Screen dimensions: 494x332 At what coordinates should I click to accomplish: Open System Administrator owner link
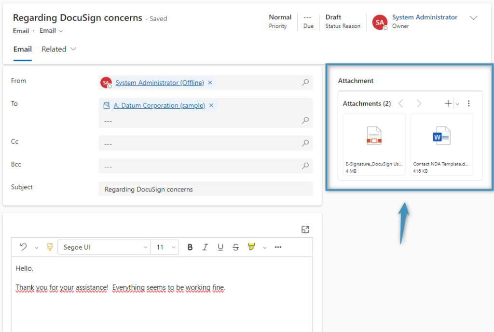pos(425,17)
